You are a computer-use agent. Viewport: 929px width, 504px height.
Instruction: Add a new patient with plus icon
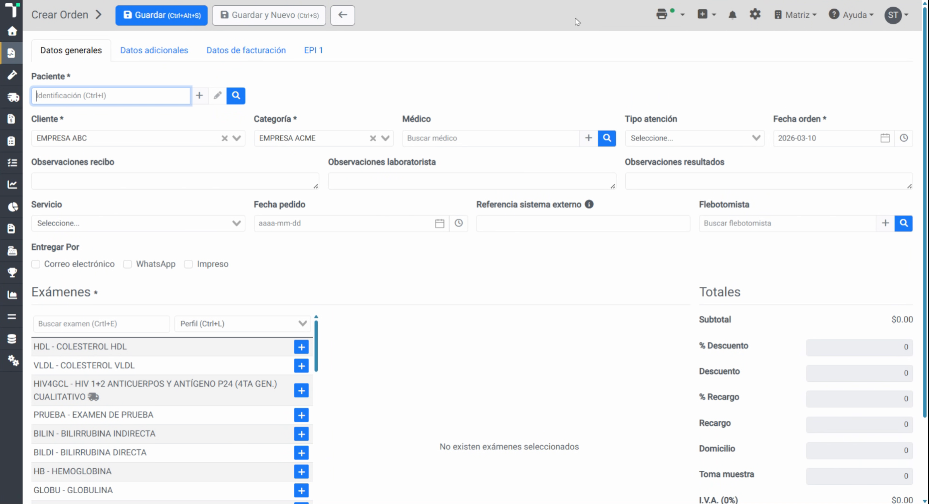tap(199, 96)
